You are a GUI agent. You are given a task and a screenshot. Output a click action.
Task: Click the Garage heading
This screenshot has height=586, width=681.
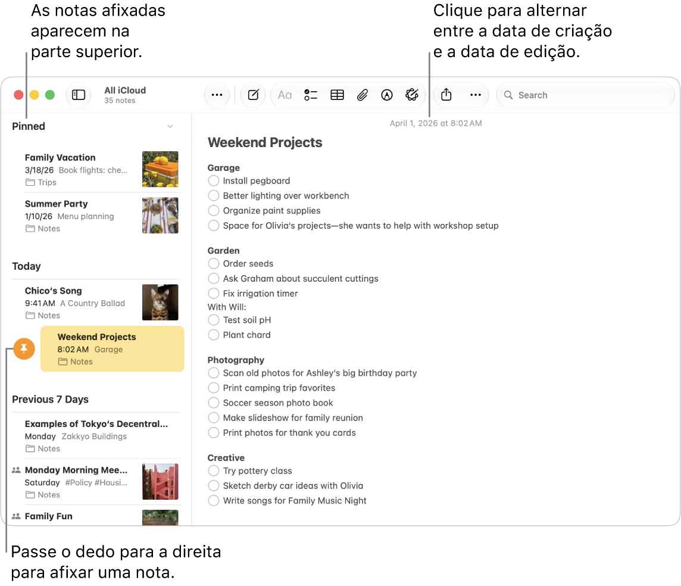[x=224, y=168]
